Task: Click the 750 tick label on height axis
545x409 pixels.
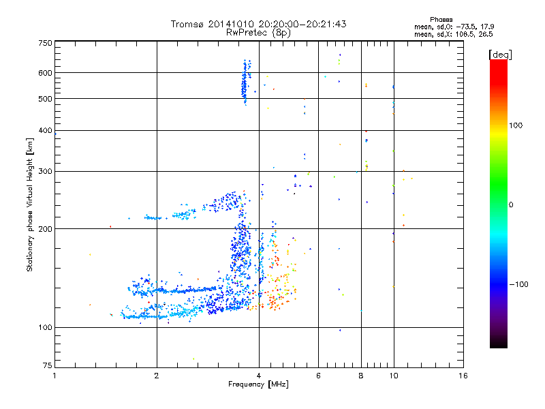Action: coord(45,43)
